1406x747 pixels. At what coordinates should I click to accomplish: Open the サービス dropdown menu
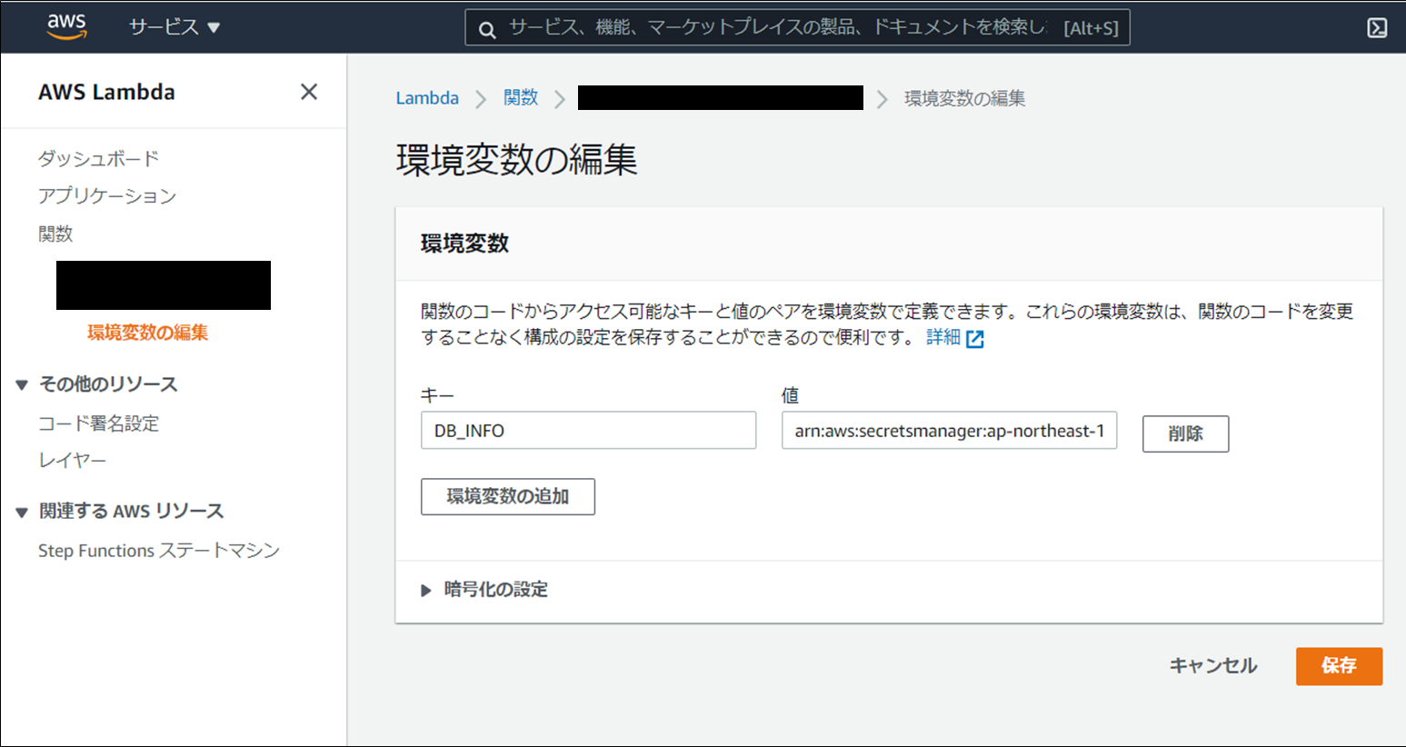175,27
